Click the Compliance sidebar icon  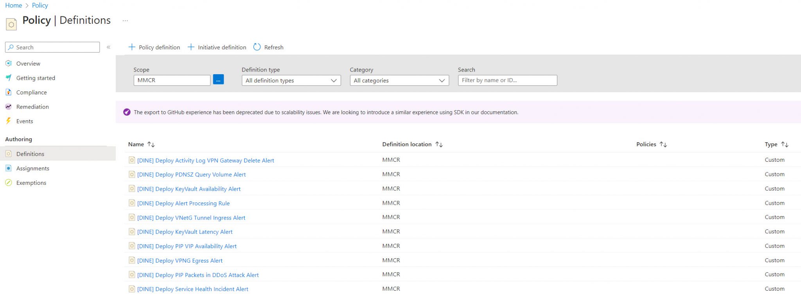tap(9, 92)
